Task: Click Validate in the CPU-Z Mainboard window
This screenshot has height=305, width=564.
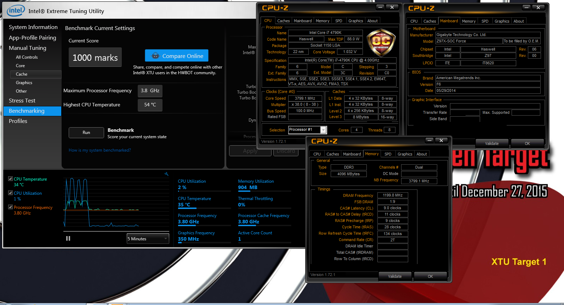Action: pyautogui.click(x=492, y=143)
